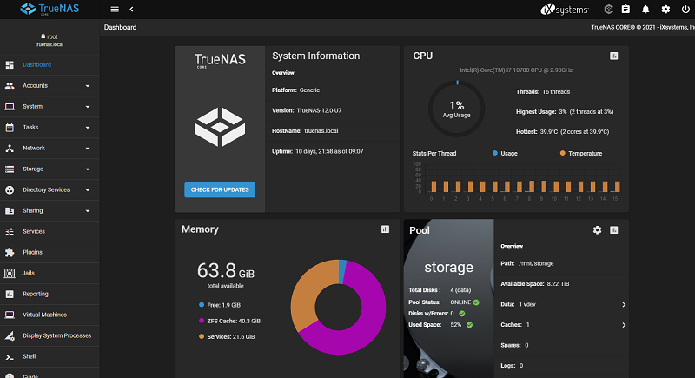Viewport: 695px width, 378px height.
Task: Expand the Directory Services menu arrow
Action: point(88,190)
